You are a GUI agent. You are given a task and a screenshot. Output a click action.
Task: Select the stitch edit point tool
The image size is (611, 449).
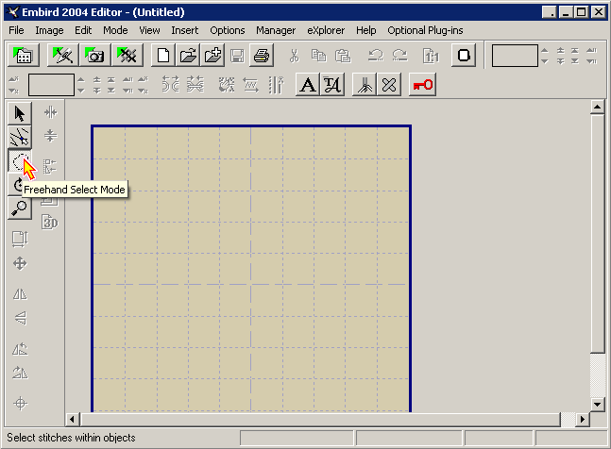[20, 137]
